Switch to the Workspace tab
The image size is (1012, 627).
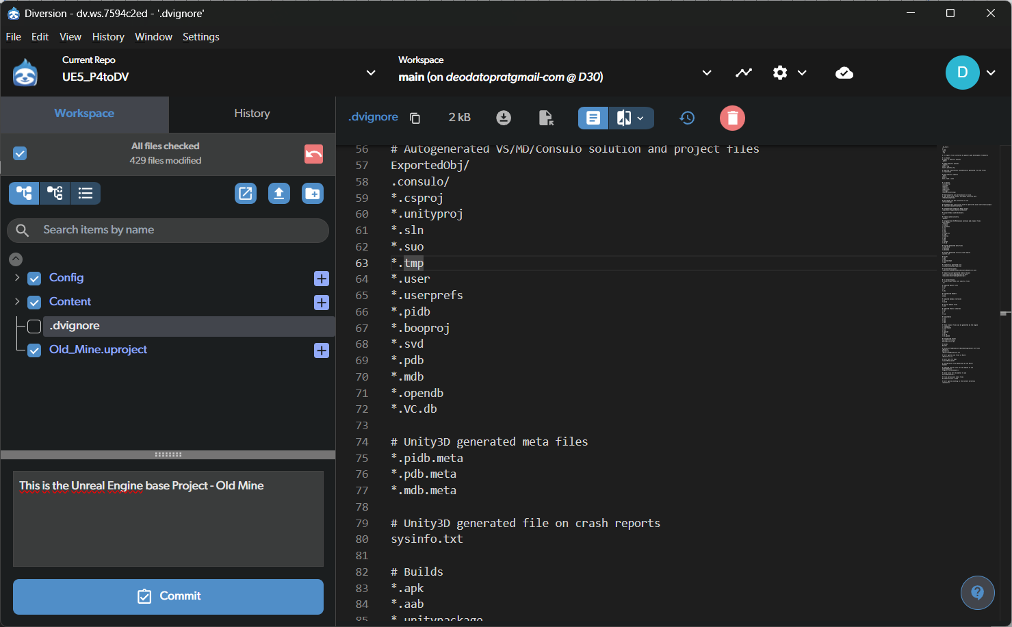point(84,114)
